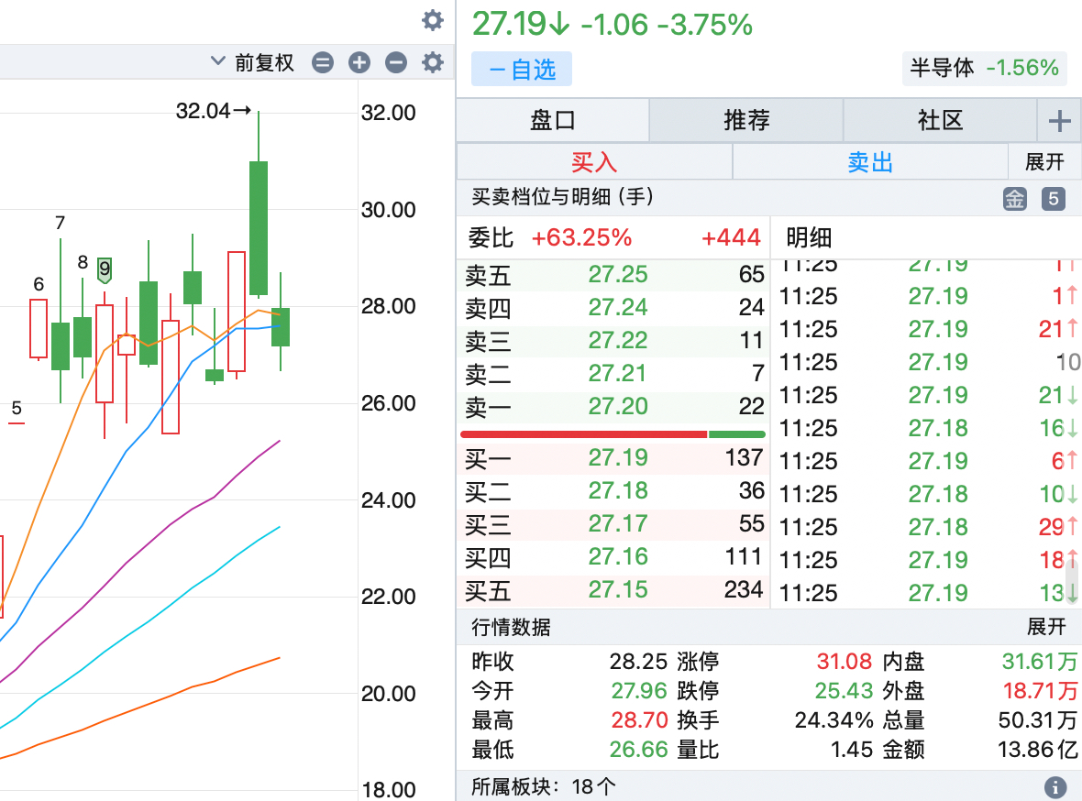Click the info icon beside 所属板块
The image size is (1082, 801).
click(1054, 786)
